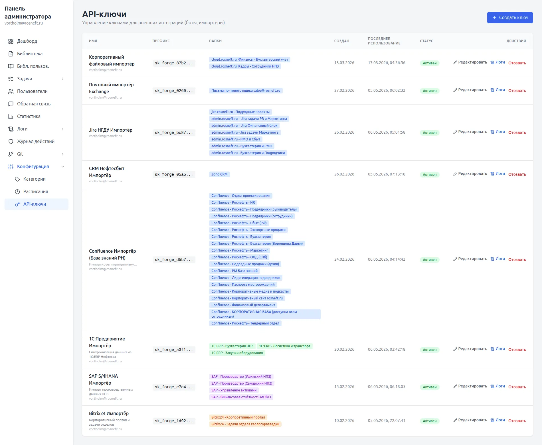Click Отозвать for Bitrix24 Импортёр
The width and height of the screenshot is (542, 445).
(517, 421)
